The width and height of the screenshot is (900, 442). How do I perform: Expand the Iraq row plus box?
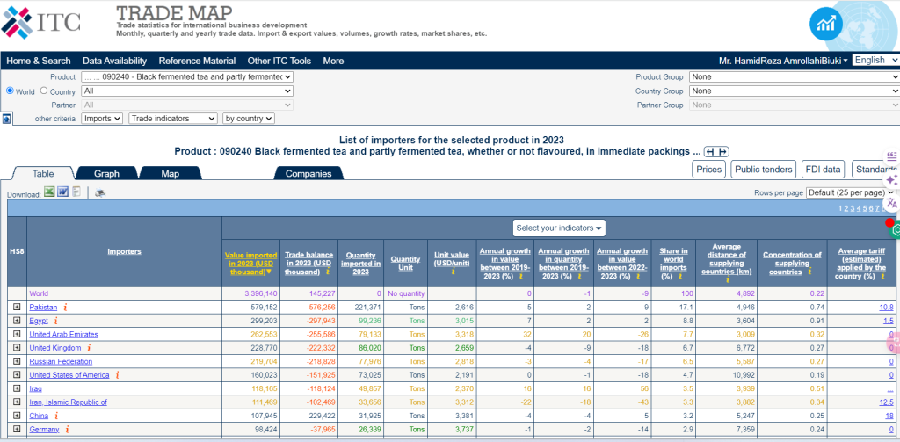tap(17, 388)
